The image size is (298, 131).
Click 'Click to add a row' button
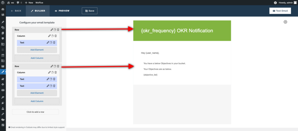point(35,112)
